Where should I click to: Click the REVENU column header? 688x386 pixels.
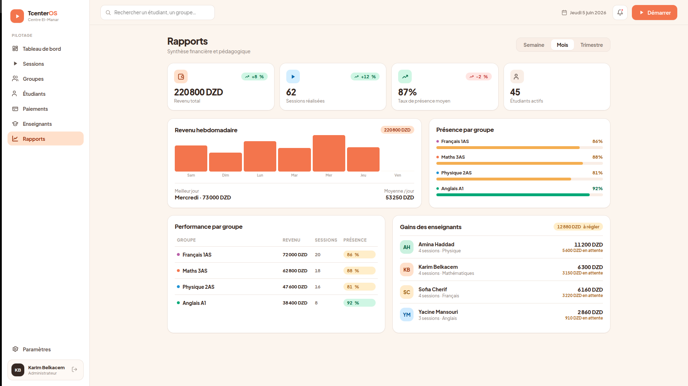click(291, 240)
